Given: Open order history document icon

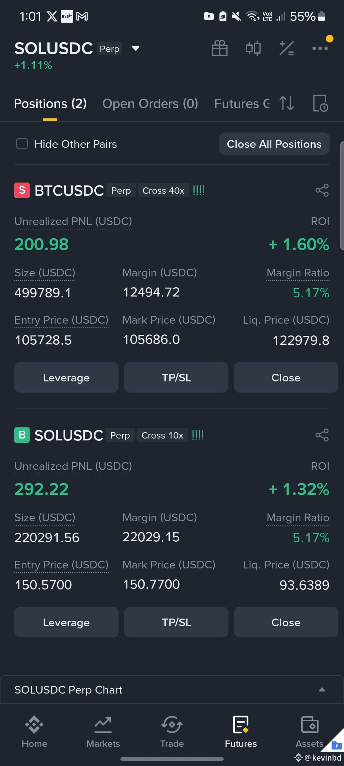Looking at the screenshot, I should tap(320, 103).
